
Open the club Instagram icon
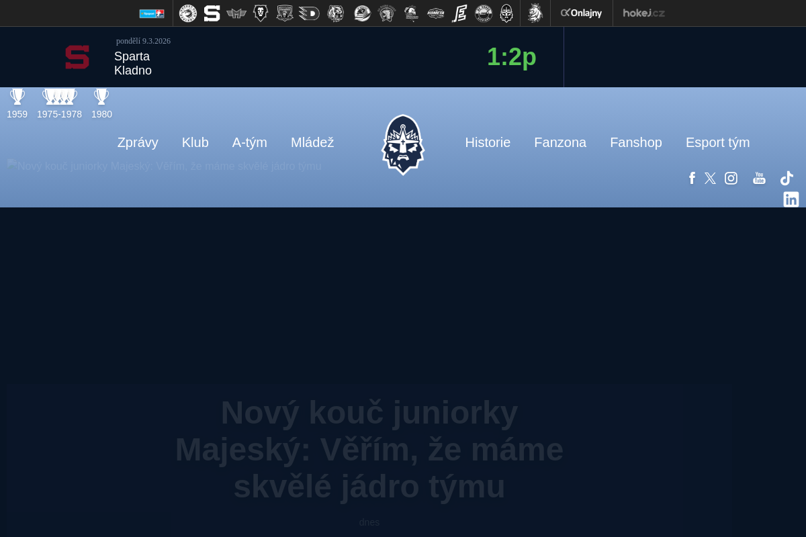731,178
